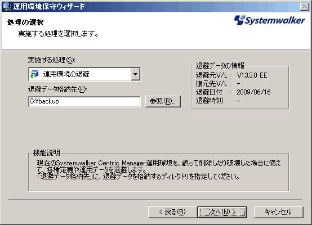
Task: Click the backup database icon in combo box
Action: tap(35, 74)
